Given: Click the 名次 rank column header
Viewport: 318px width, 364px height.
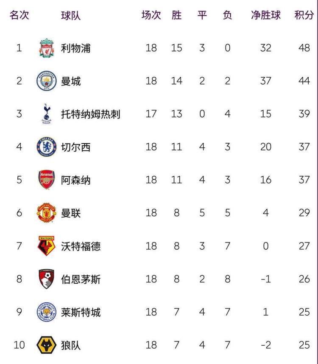Looking at the screenshot, I should (19, 15).
